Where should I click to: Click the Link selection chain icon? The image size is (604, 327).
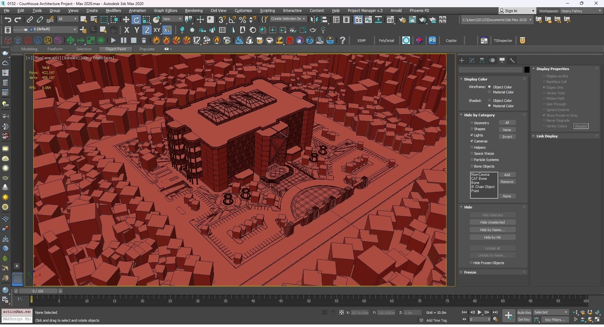[x=30, y=19]
